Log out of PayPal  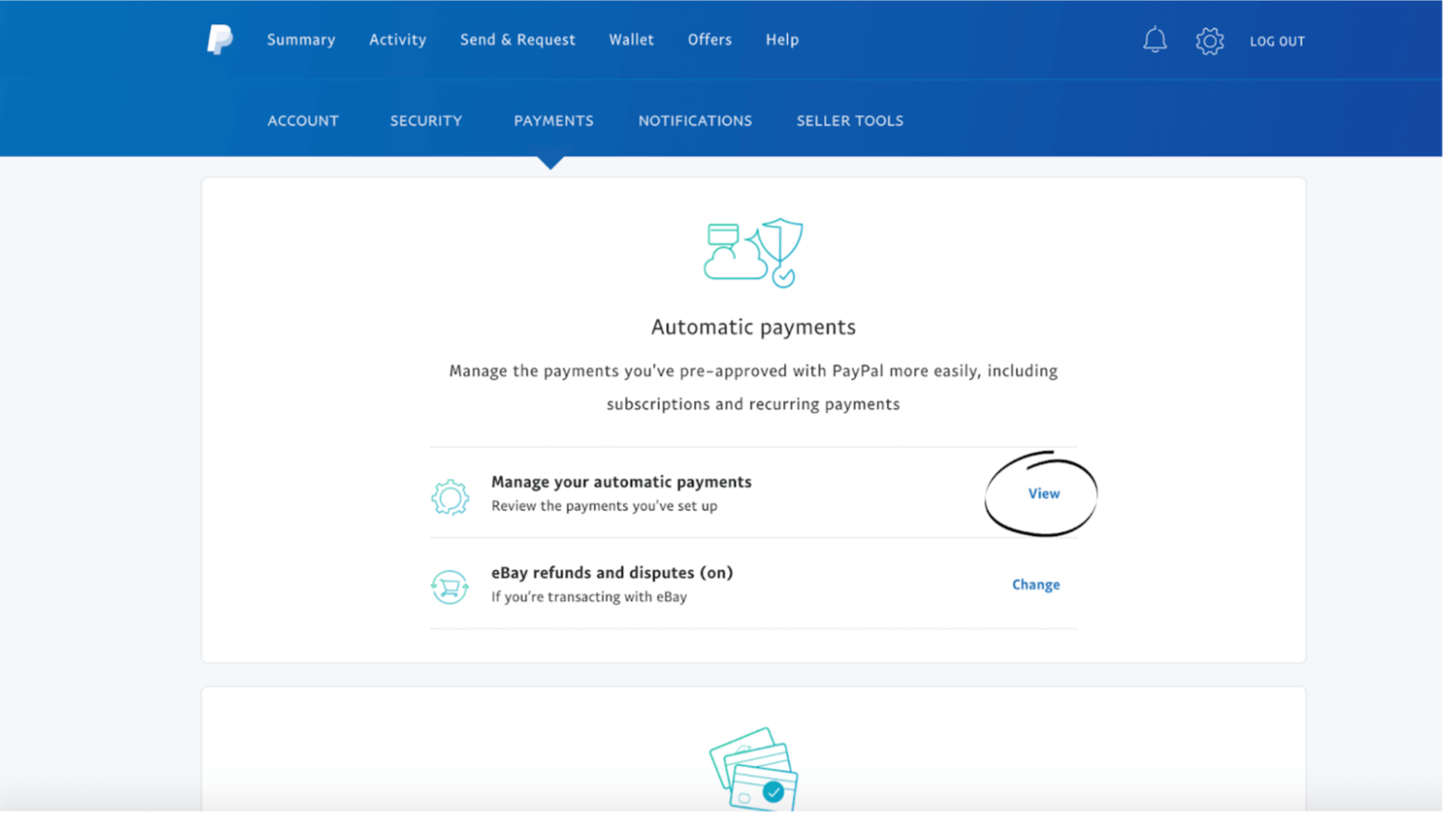pos(1277,41)
